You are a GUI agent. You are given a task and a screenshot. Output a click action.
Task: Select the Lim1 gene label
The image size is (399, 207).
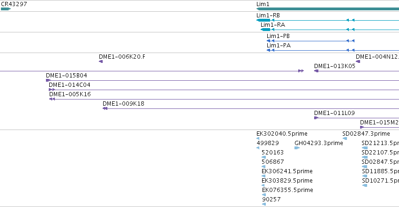tap(263, 4)
